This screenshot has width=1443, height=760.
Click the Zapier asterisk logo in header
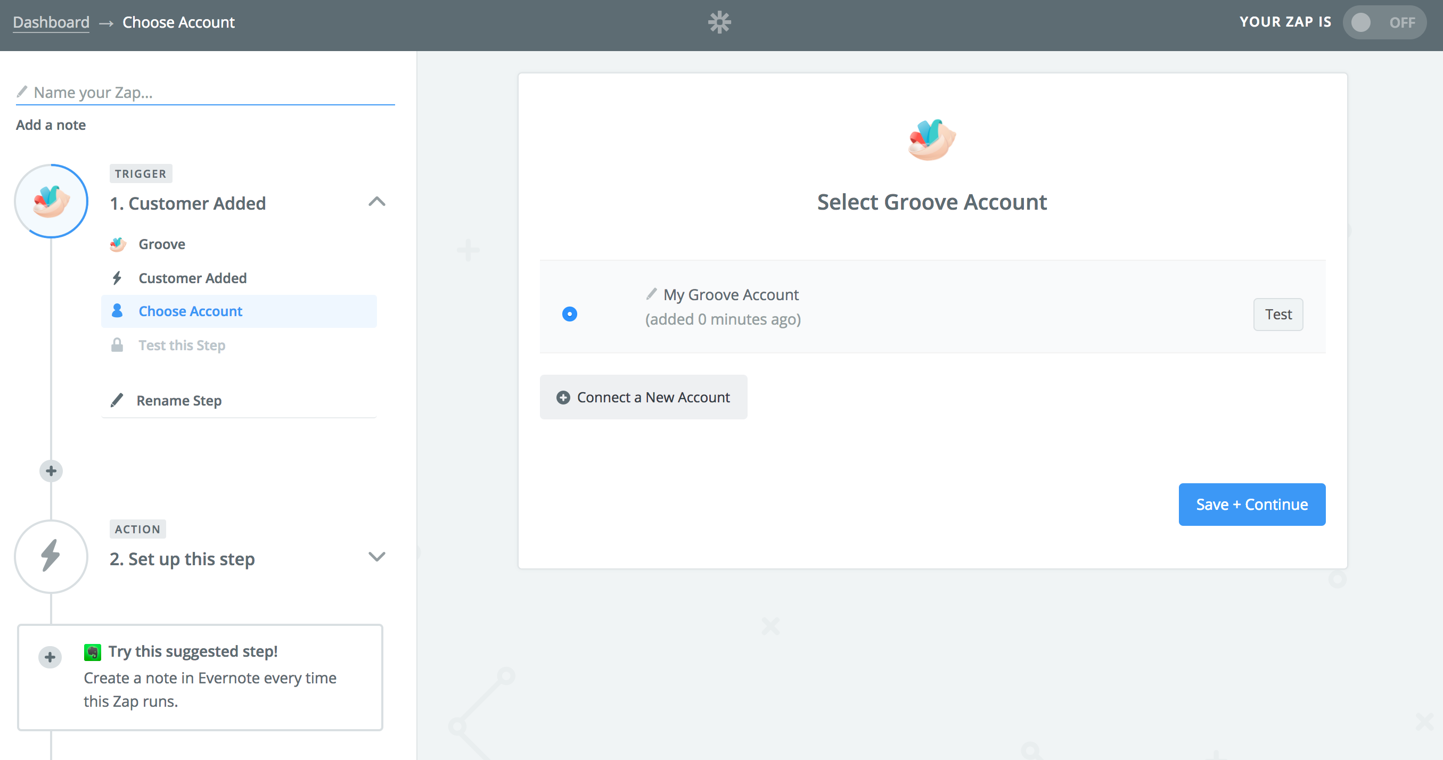coord(719,22)
